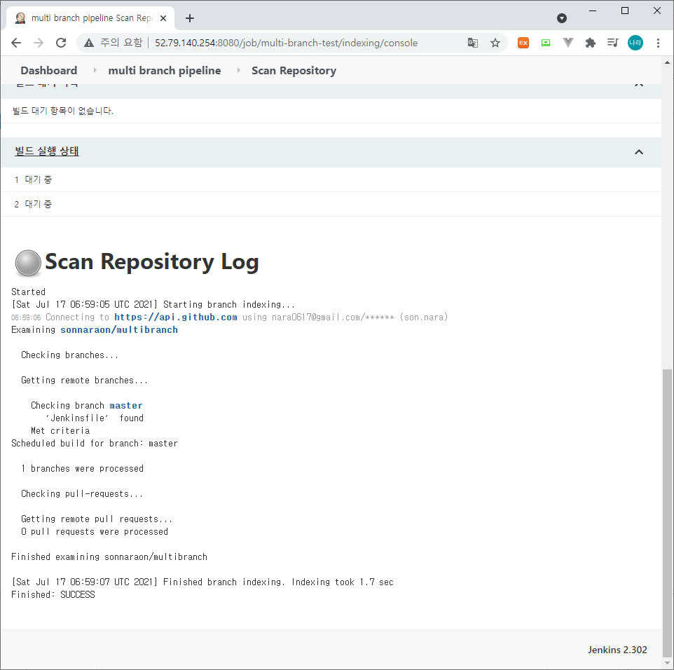Screen dimensions: 674x670
Task: Open the not-secure site warning info
Action: (x=88, y=43)
